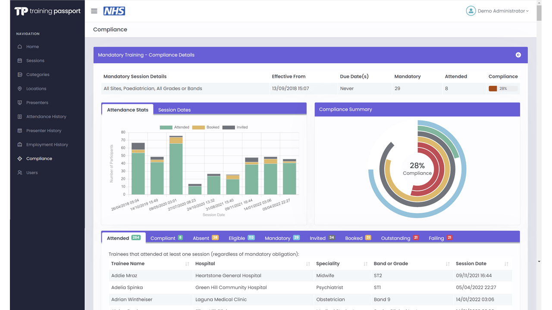Go to the Users navigation link
The image size is (552, 310).
click(32, 173)
